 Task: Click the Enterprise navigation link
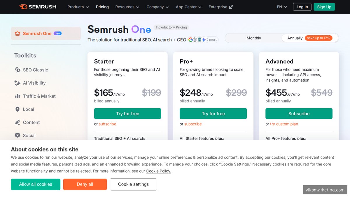pos(220,7)
